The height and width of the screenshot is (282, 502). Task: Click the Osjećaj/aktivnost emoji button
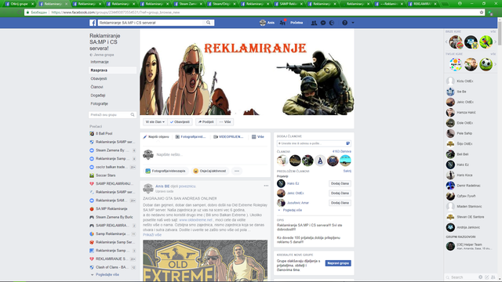209,171
